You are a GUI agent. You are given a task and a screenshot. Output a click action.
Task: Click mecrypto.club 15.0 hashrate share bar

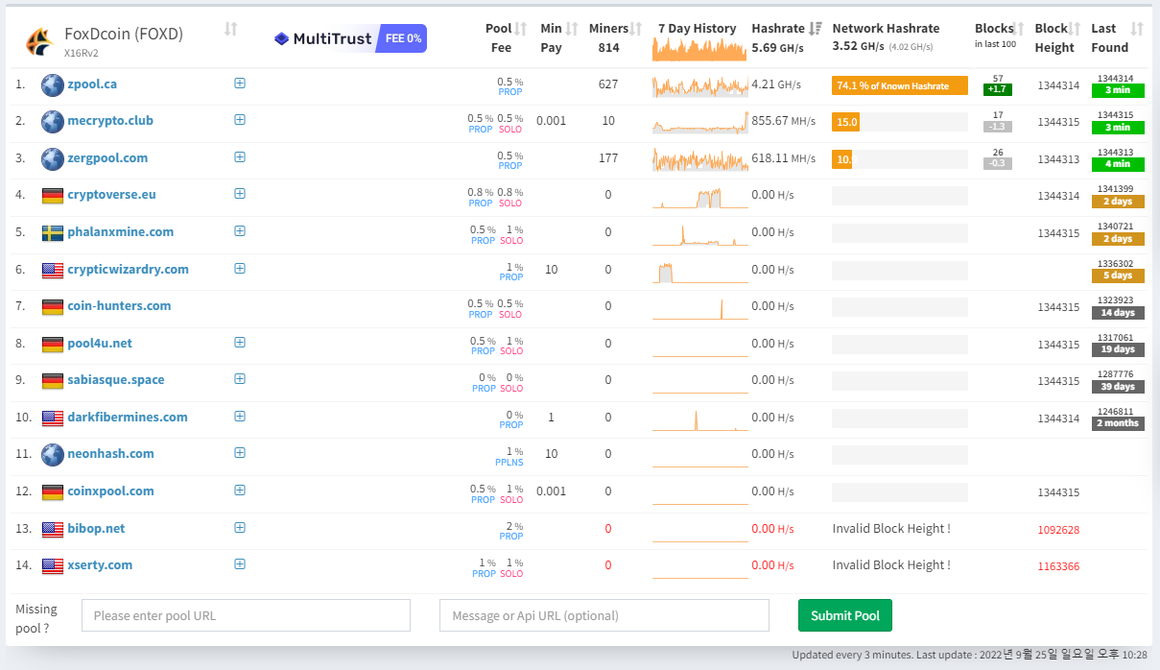click(845, 122)
